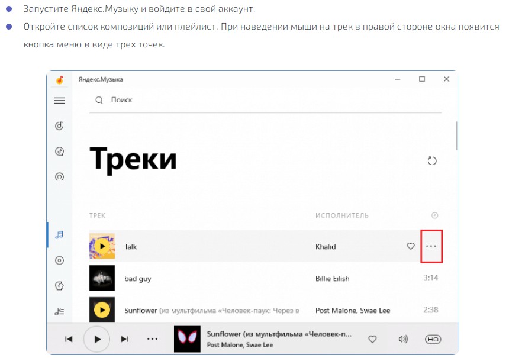Image resolution: width=522 pixels, height=358 pixels.
Task: Click the refresh icon beside Треки heading
Action: click(x=432, y=161)
